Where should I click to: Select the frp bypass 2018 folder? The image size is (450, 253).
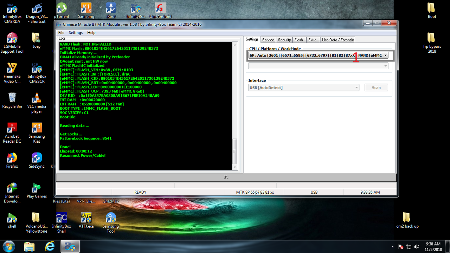coord(432,43)
